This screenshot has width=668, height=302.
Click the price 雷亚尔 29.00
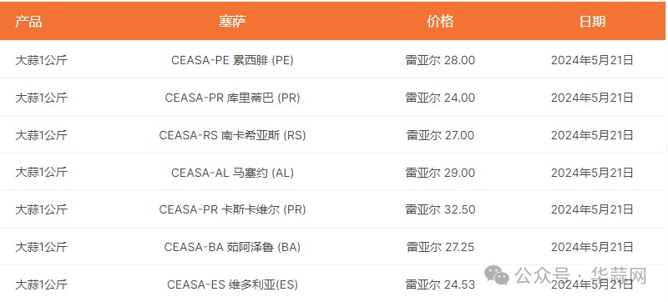440,173
